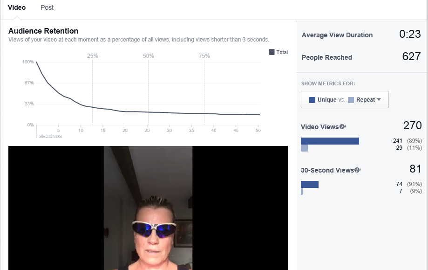Image resolution: width=428 pixels, height=270 pixels.
Task: Click the 33% y-axis label
Action: [29, 104]
